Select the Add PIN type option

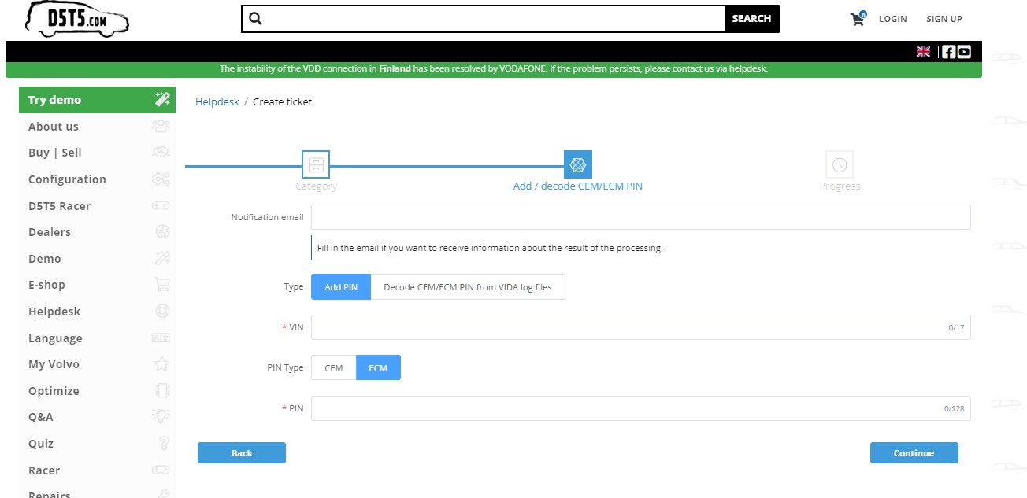point(341,287)
